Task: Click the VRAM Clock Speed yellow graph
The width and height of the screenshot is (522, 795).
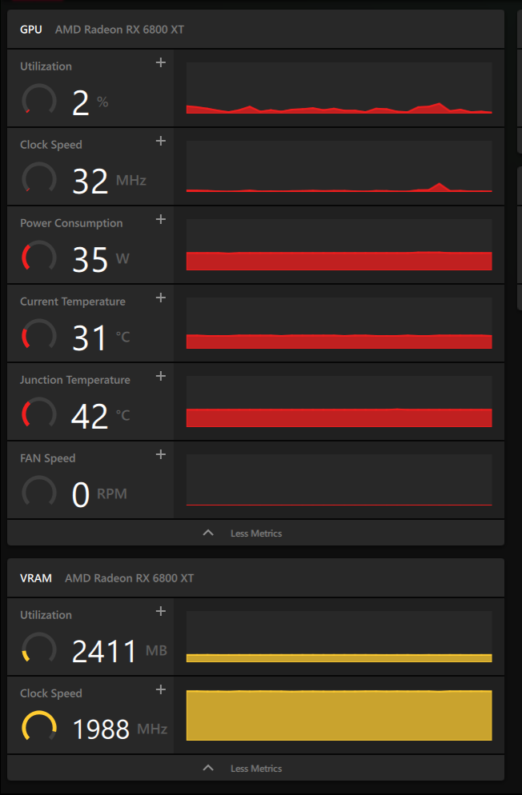Action: (339, 715)
